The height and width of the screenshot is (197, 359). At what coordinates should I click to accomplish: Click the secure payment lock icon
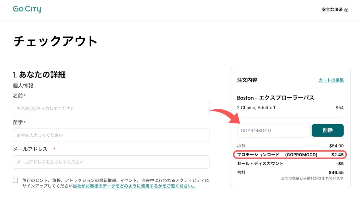coord(346,10)
